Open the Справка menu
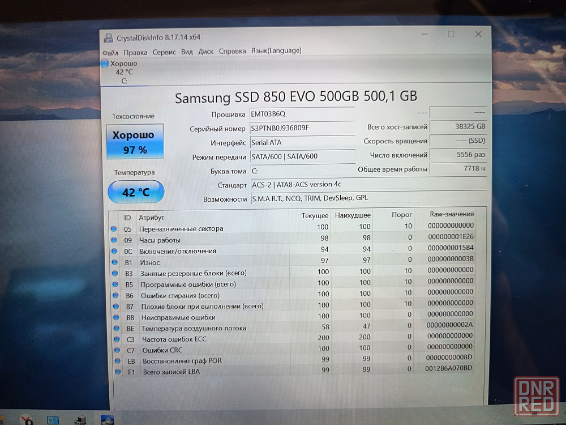The height and width of the screenshot is (425, 566). click(232, 51)
